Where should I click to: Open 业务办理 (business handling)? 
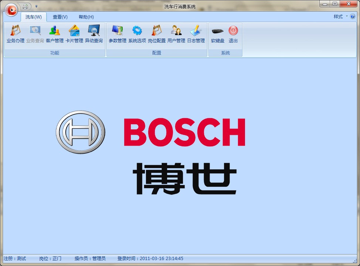click(x=16, y=34)
